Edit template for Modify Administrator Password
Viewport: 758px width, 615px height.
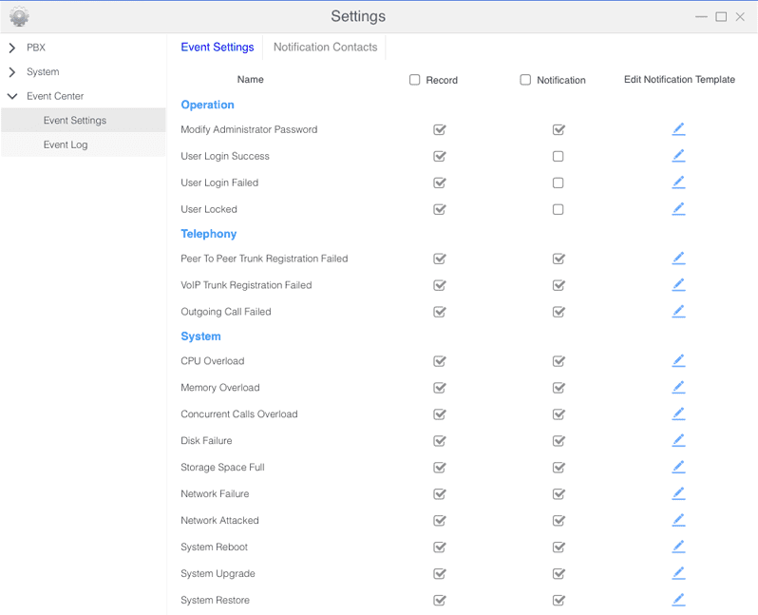678,129
